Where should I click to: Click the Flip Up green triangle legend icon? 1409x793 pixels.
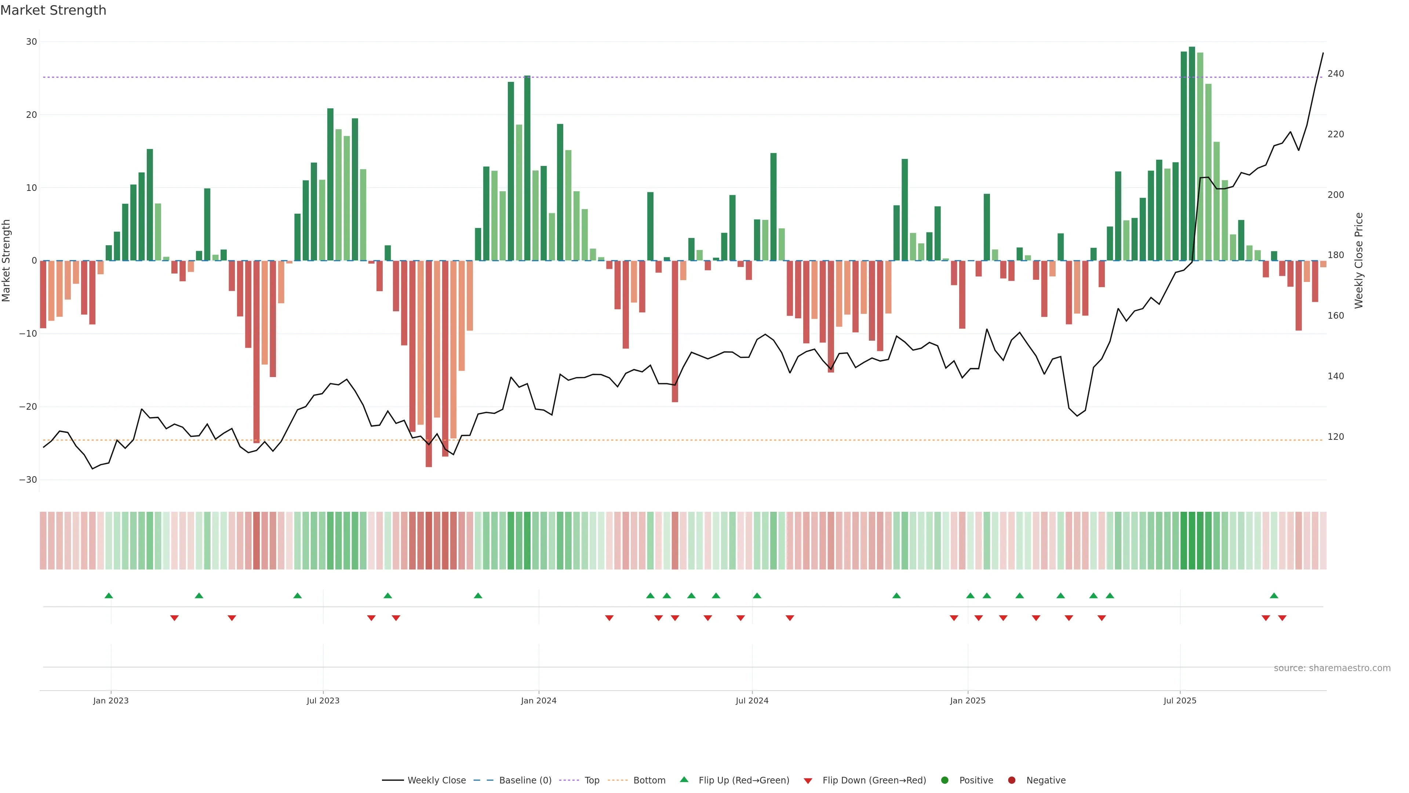[x=684, y=779]
